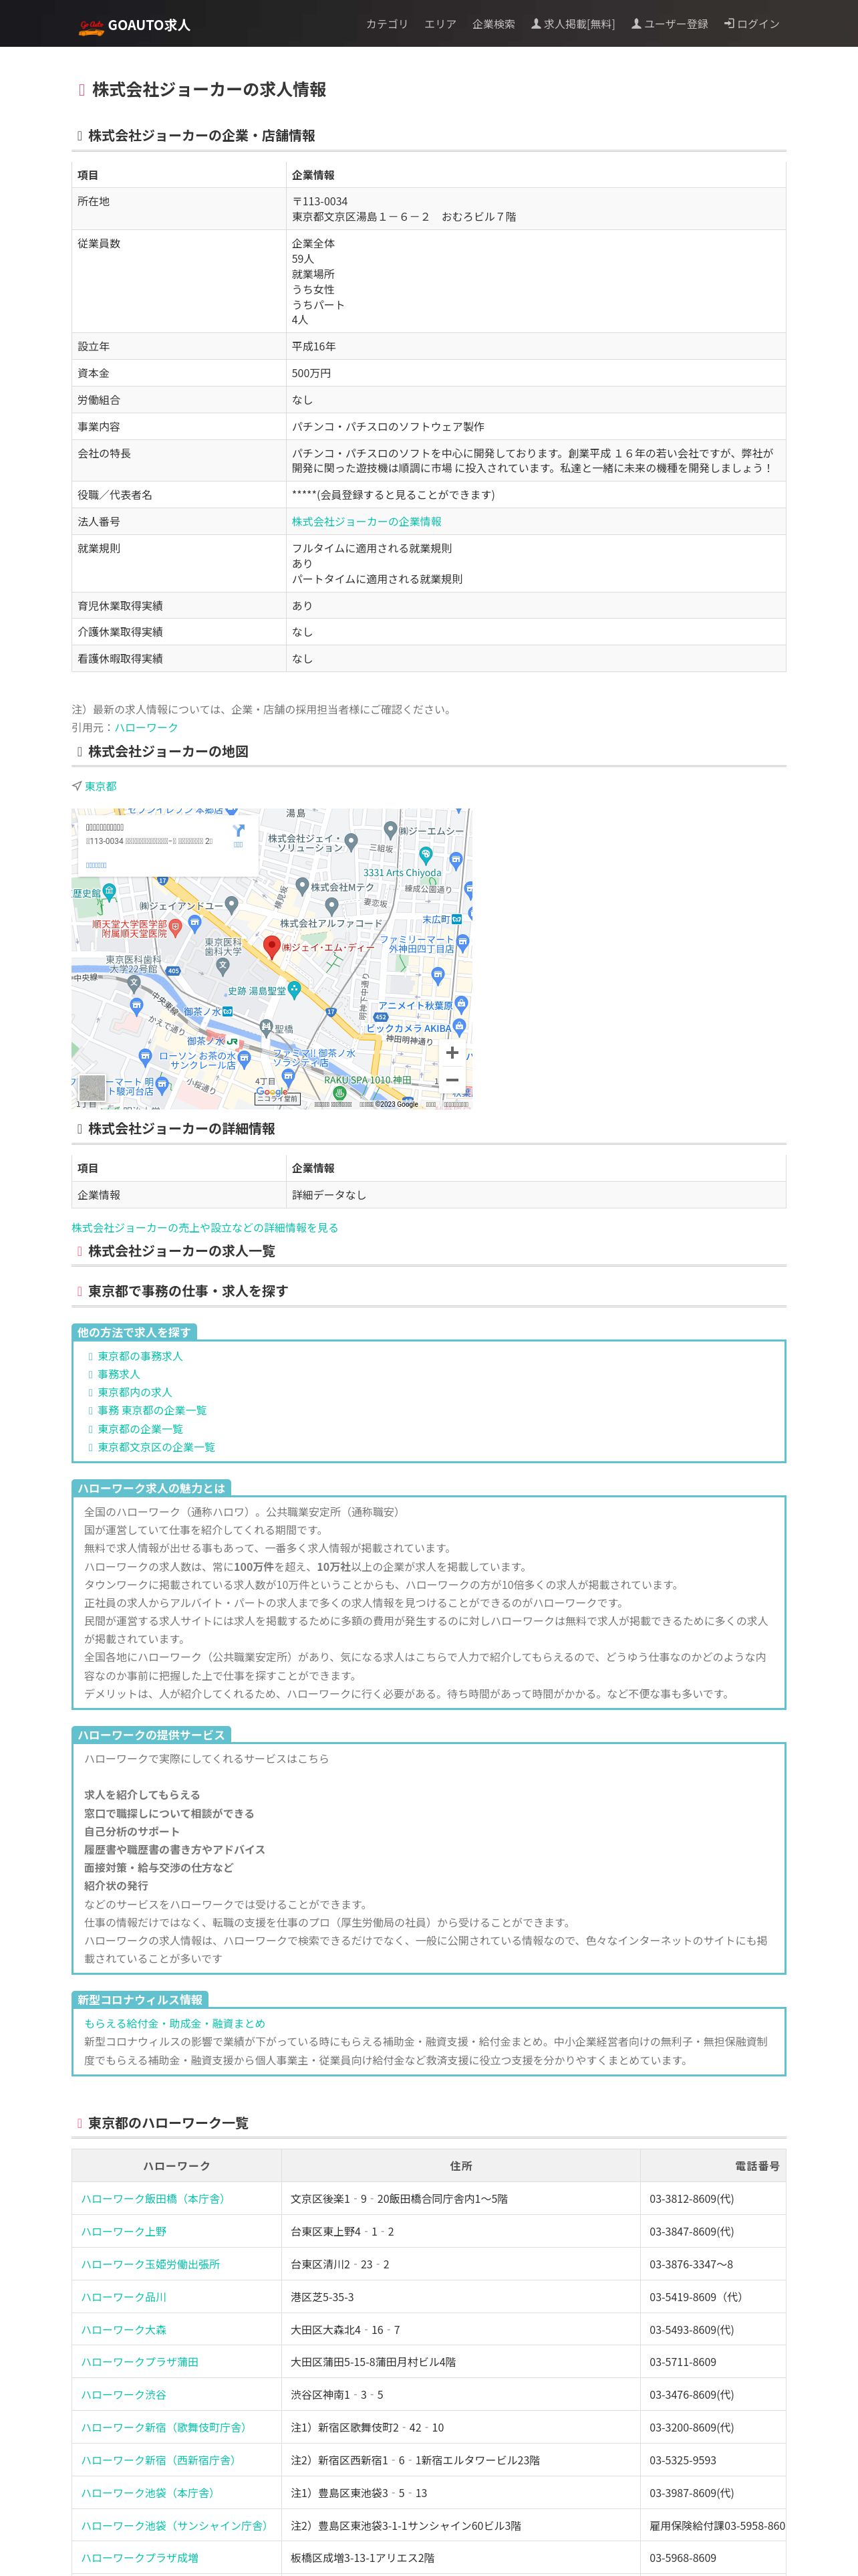The width and height of the screenshot is (858, 2576).
Task: Open ハローワーク新宿（歌舞伎町庁舎） link
Action: click(x=166, y=2427)
